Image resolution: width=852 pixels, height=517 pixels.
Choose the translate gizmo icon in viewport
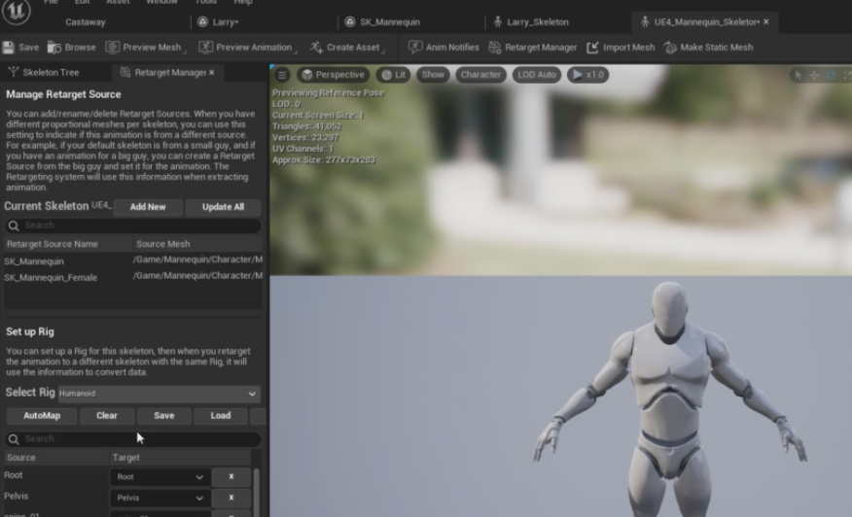(x=814, y=76)
